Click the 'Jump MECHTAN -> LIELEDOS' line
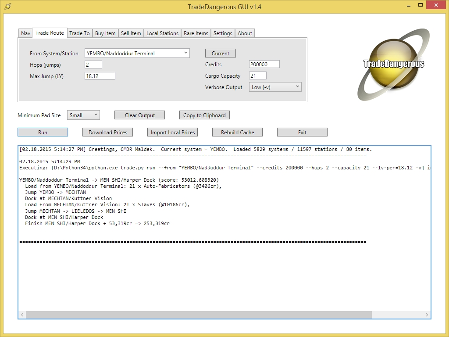Screen dimensions: 449x337 75,211
